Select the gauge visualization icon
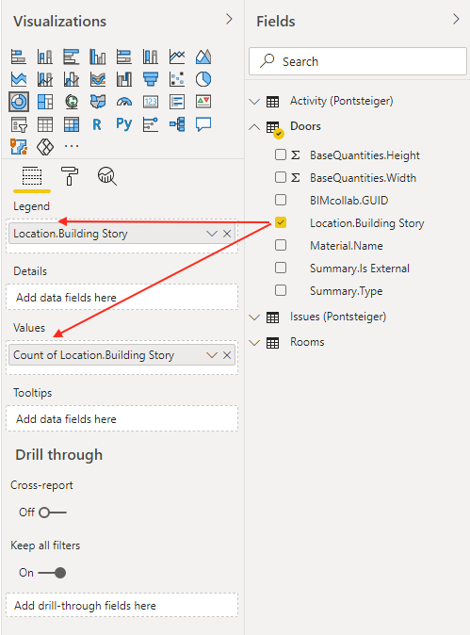 click(x=124, y=102)
